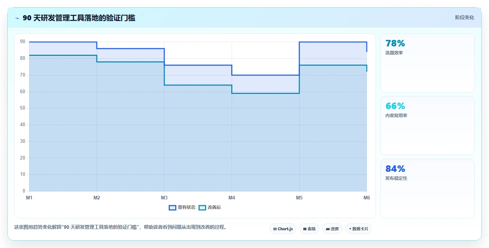This screenshot has height=248, width=489.
Task: Click the lightning icon beside the title
Action: 17,18
